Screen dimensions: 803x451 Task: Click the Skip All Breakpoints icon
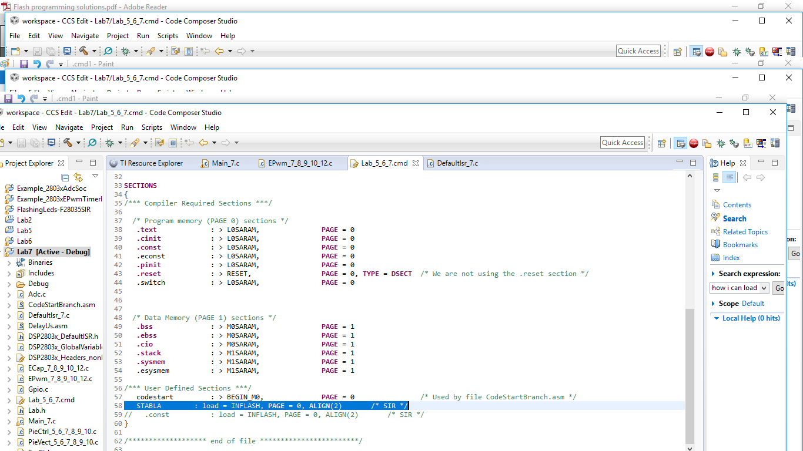92,143
